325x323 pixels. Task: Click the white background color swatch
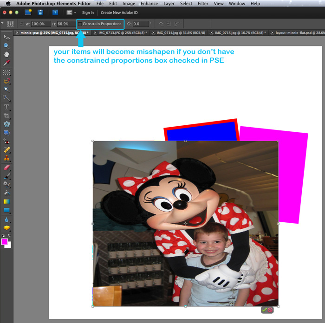[x=9, y=246]
